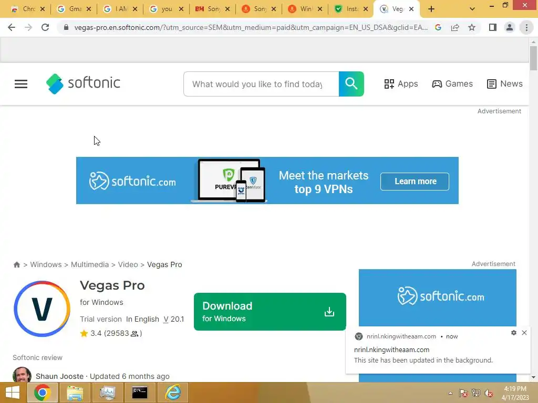Click the page vertical scrollbar thumb
This screenshot has height=403, width=538.
533,58
